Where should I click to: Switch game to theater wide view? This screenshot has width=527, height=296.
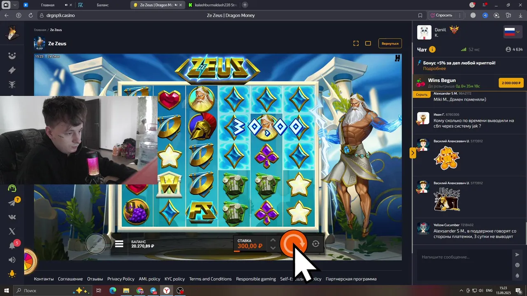tap(368, 43)
